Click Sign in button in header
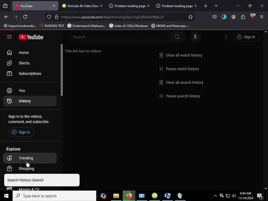Image resolution: width=268 pixels, height=201 pixels. click(246, 37)
